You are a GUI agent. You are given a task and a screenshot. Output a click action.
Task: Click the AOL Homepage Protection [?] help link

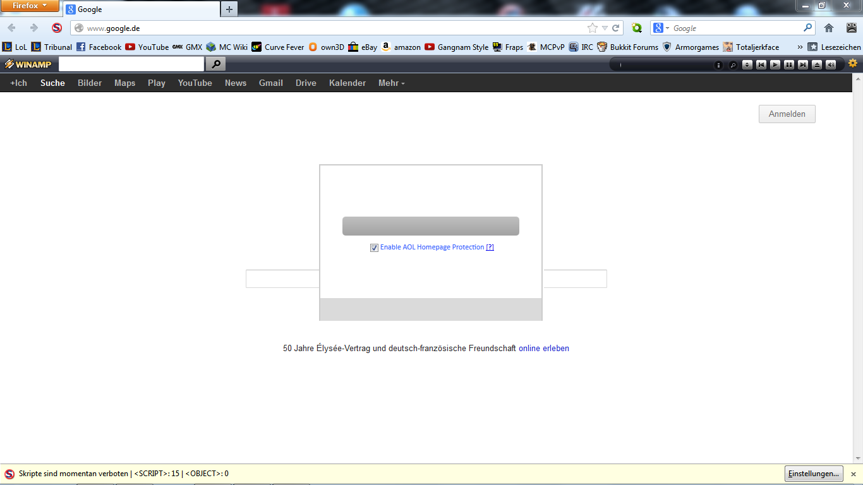click(x=490, y=247)
